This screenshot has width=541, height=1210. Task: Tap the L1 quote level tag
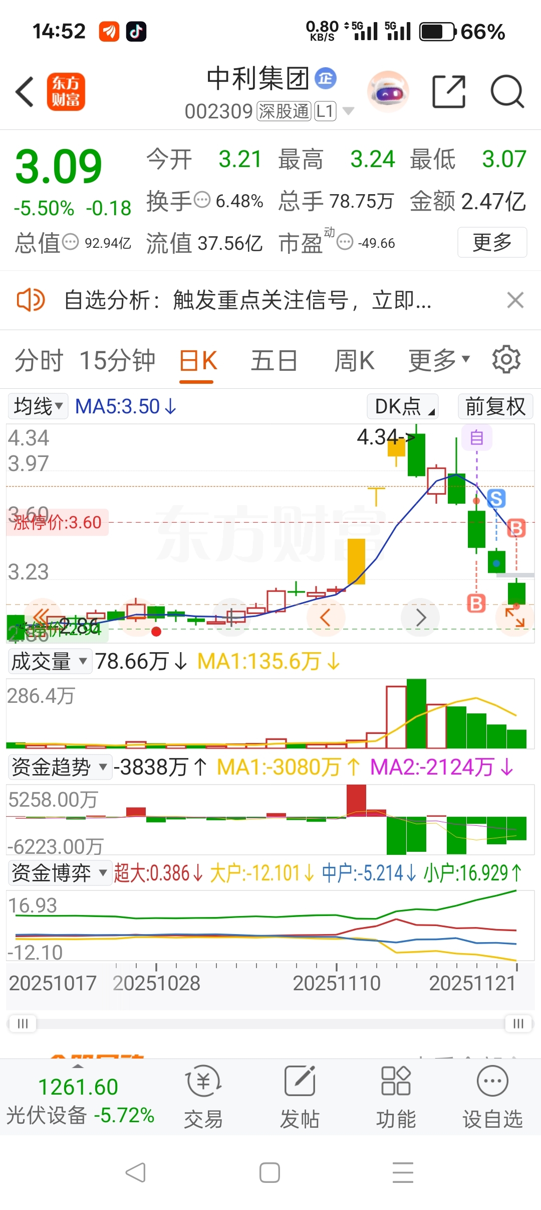[325, 111]
